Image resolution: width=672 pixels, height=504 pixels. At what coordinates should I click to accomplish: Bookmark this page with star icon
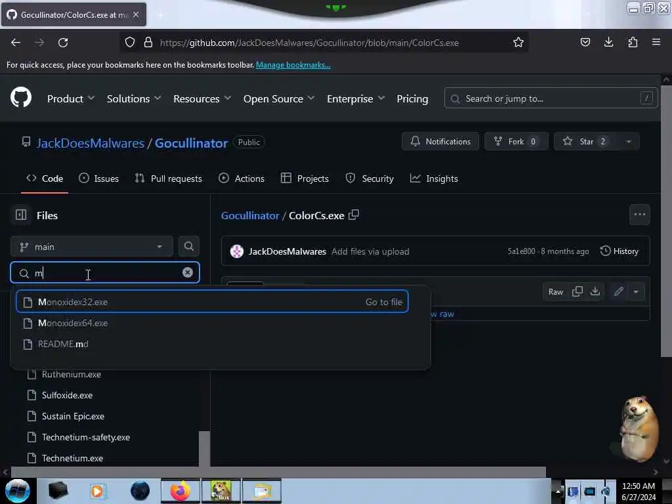coord(518,43)
